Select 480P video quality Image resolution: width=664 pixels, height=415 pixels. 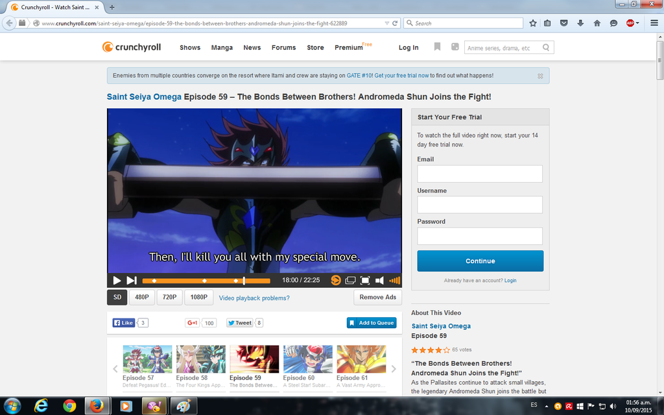coord(141,298)
